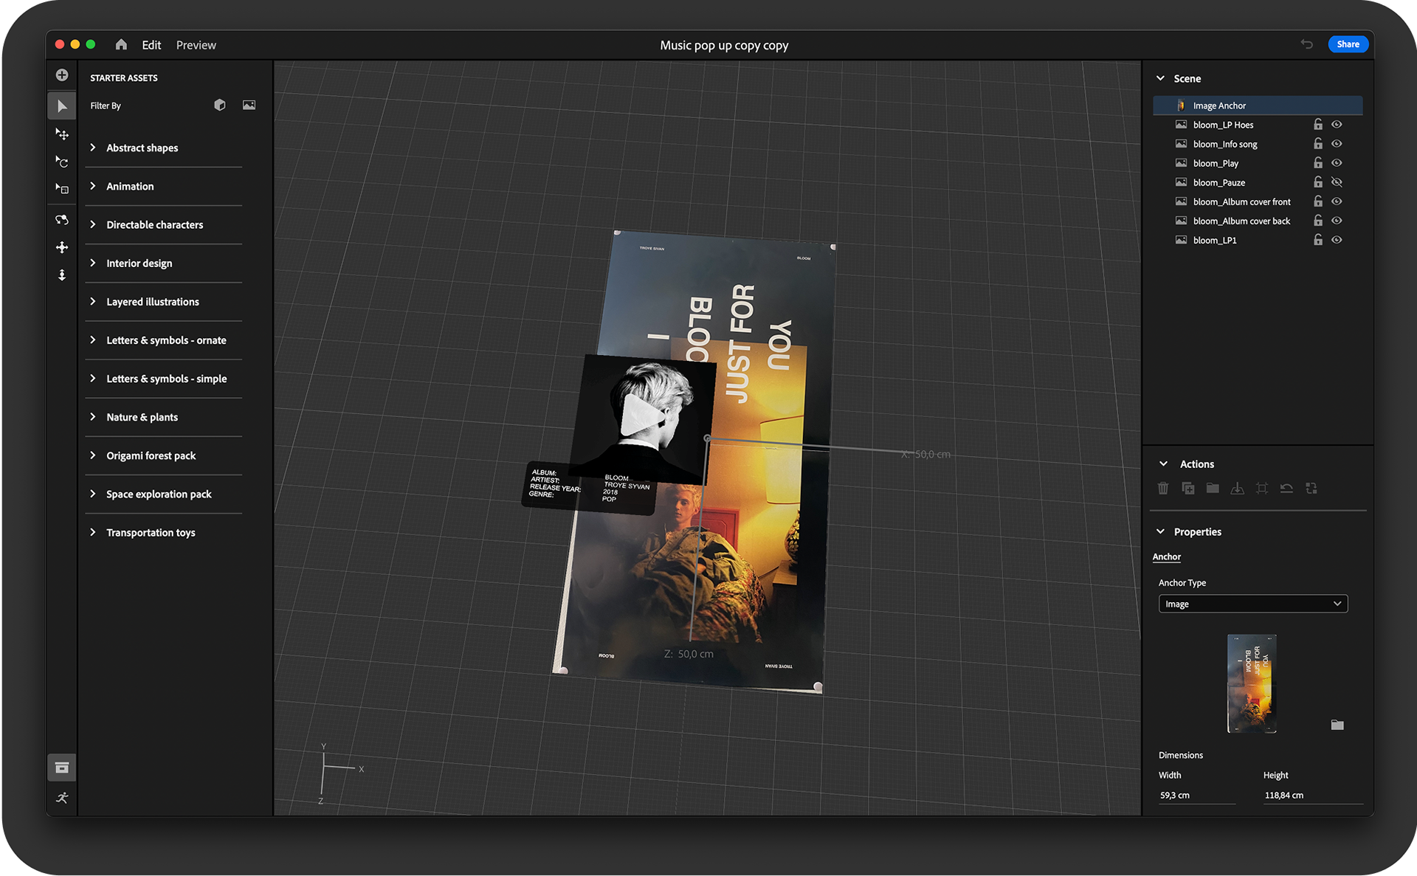
Task: Open the Anchor Type dropdown
Action: coord(1253,604)
